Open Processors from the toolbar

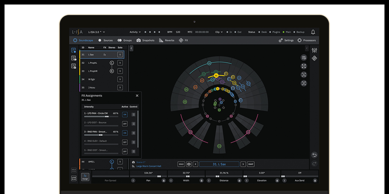click(x=307, y=40)
